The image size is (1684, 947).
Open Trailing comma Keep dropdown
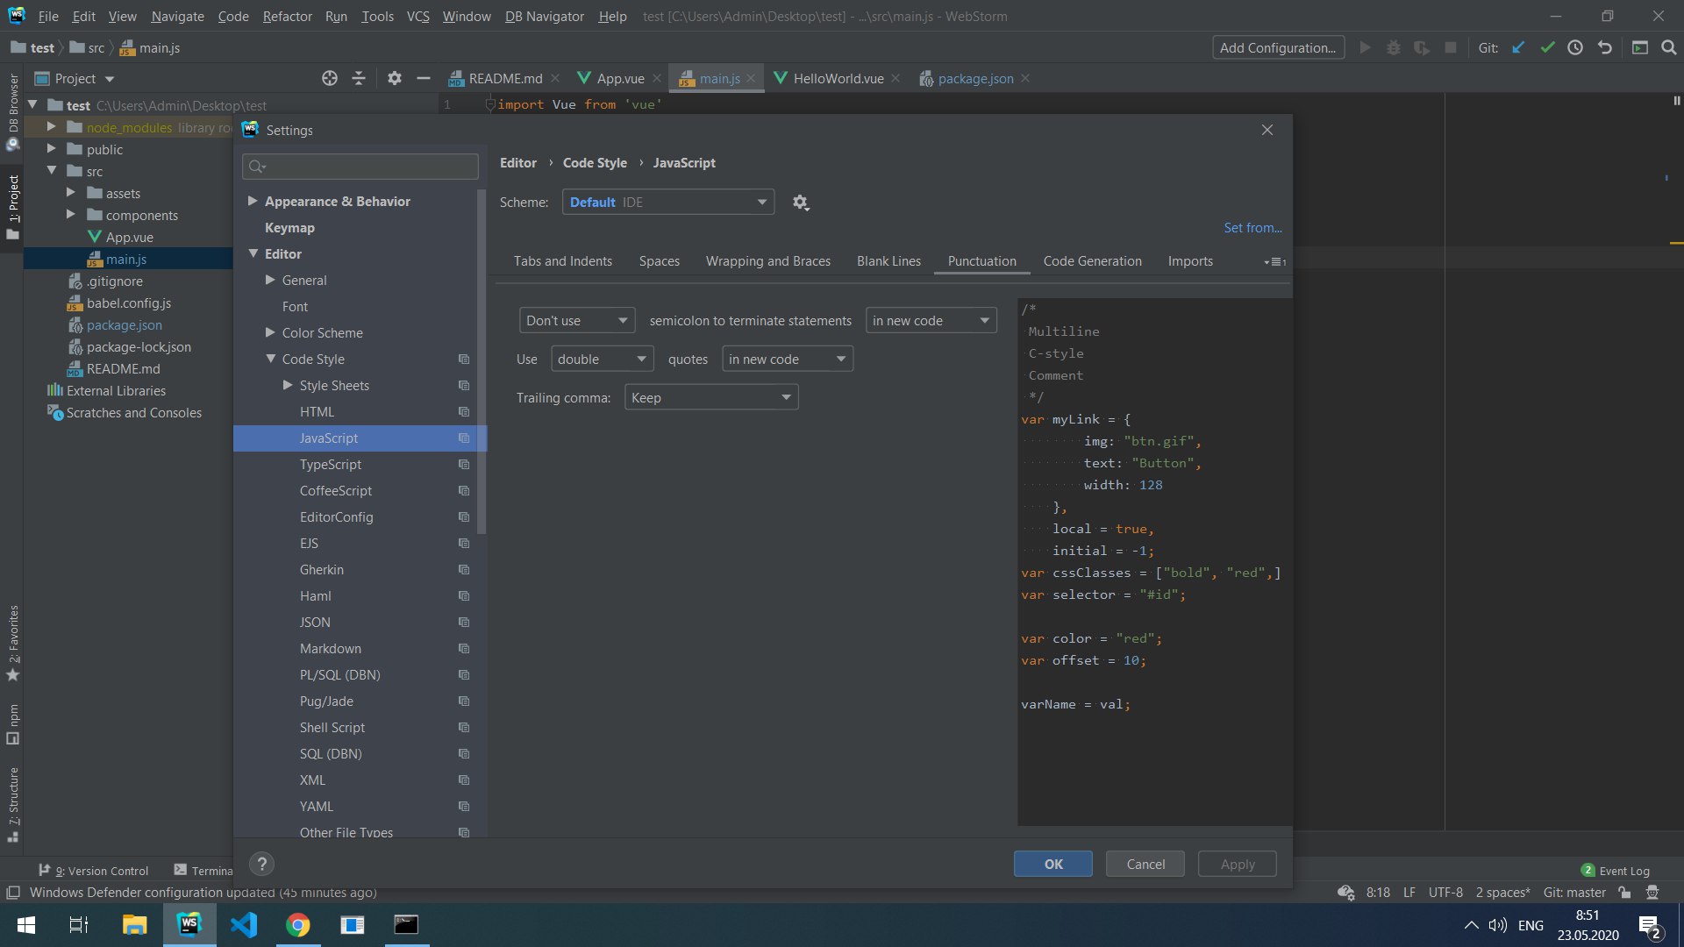pos(711,398)
